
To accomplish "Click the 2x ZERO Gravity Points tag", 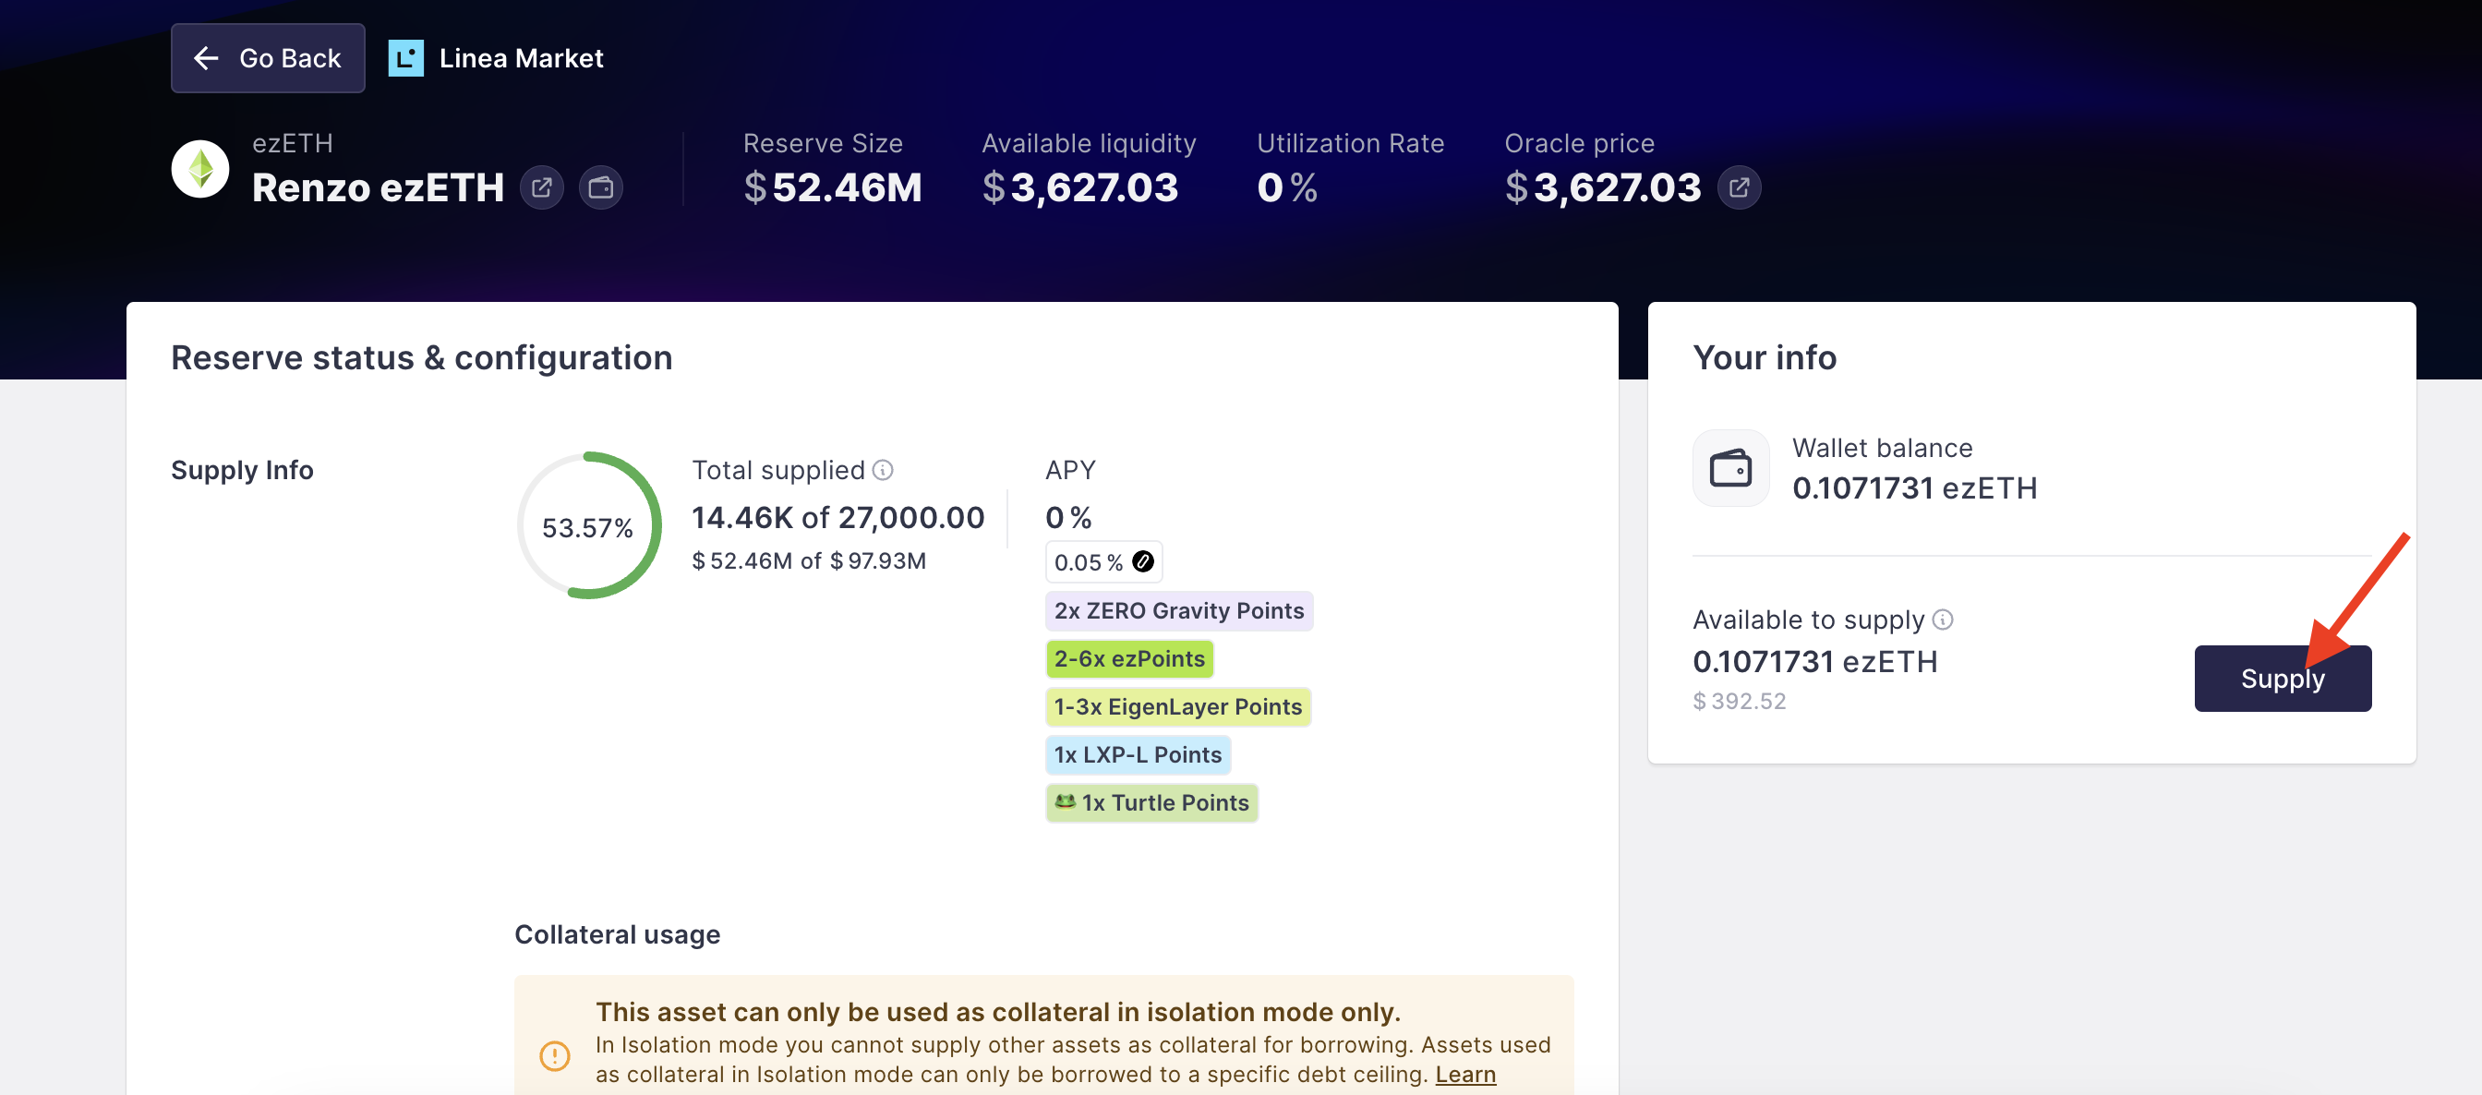I will [1178, 610].
